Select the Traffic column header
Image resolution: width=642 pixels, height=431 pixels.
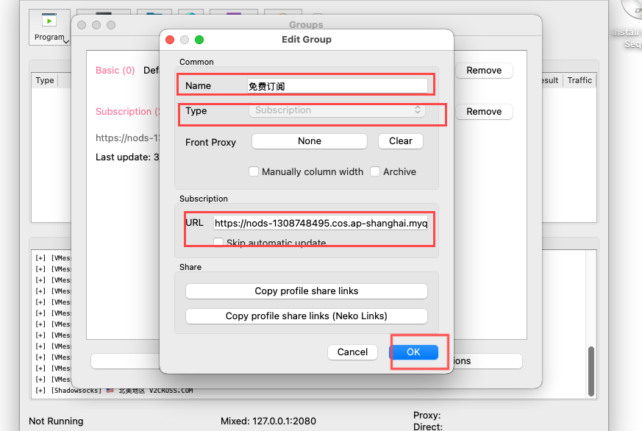pos(579,80)
